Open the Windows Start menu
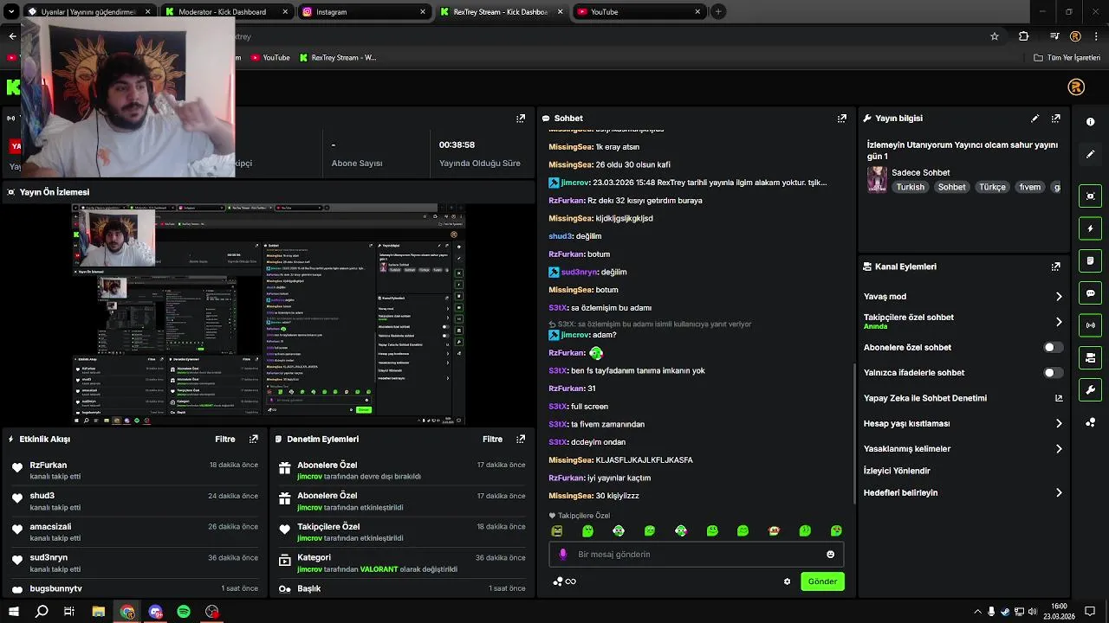Image resolution: width=1109 pixels, height=623 pixels. point(13,612)
